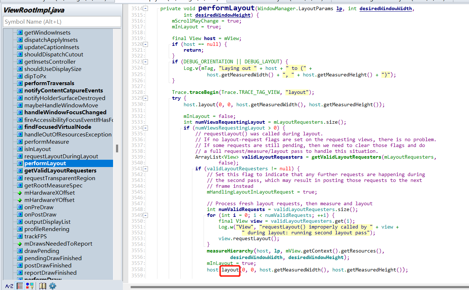Screen dimensions: 469x290
Task: Select the method icon beside profileRendering
Action: pyautogui.click(x=20, y=229)
